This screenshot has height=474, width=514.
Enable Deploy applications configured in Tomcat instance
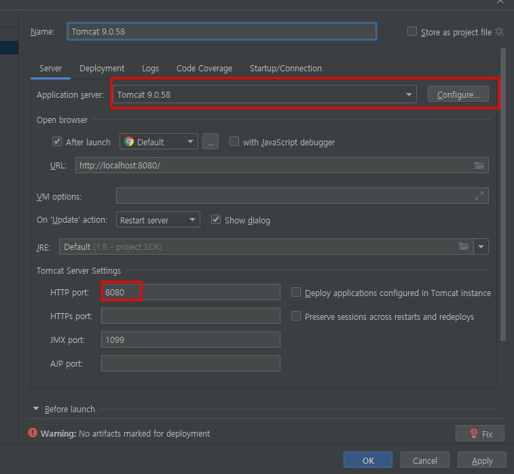[296, 292]
